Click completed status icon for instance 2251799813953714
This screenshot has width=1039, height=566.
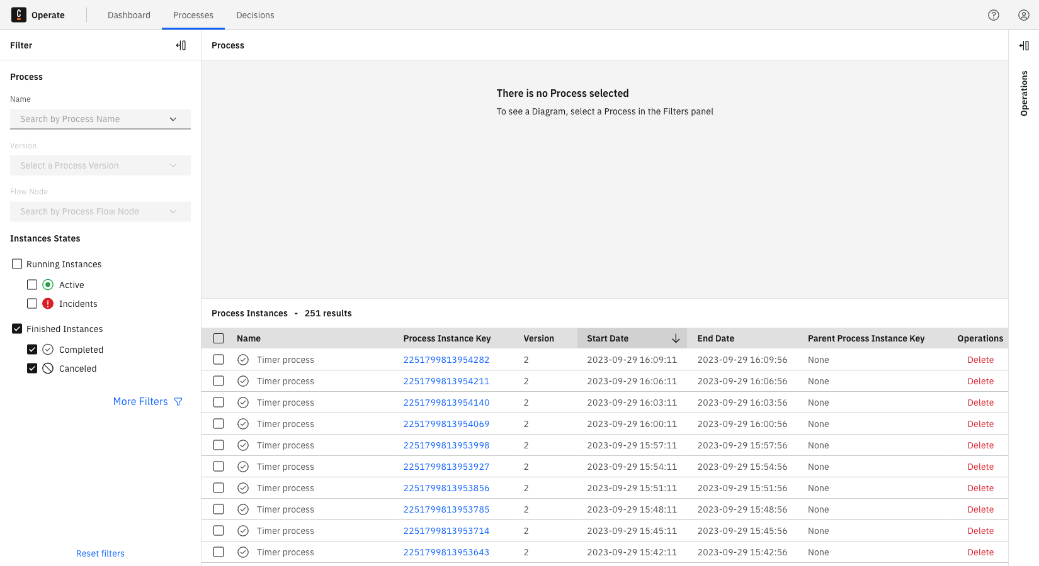coord(243,531)
